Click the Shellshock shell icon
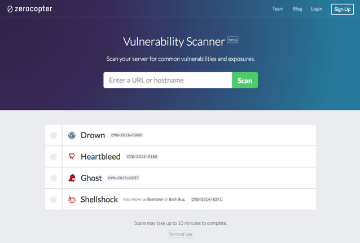This screenshot has height=243, width=360. [72, 200]
